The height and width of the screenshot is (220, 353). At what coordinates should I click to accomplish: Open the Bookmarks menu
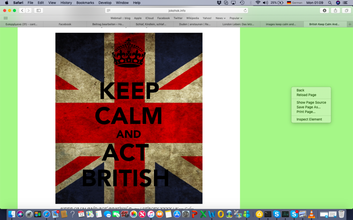tap(85, 3)
